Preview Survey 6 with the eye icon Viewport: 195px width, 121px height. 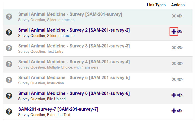[x=180, y=95]
